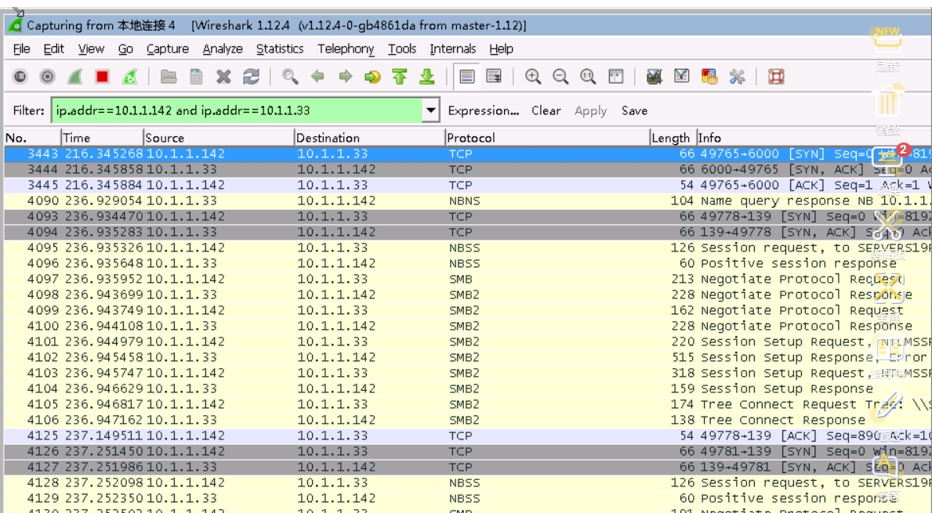This screenshot has height=513, width=932.
Task: Restart the current live capture
Action: (129, 77)
